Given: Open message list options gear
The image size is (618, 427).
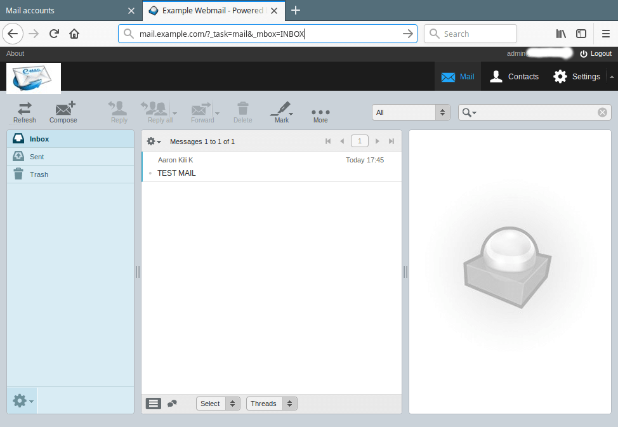Looking at the screenshot, I should 154,141.
